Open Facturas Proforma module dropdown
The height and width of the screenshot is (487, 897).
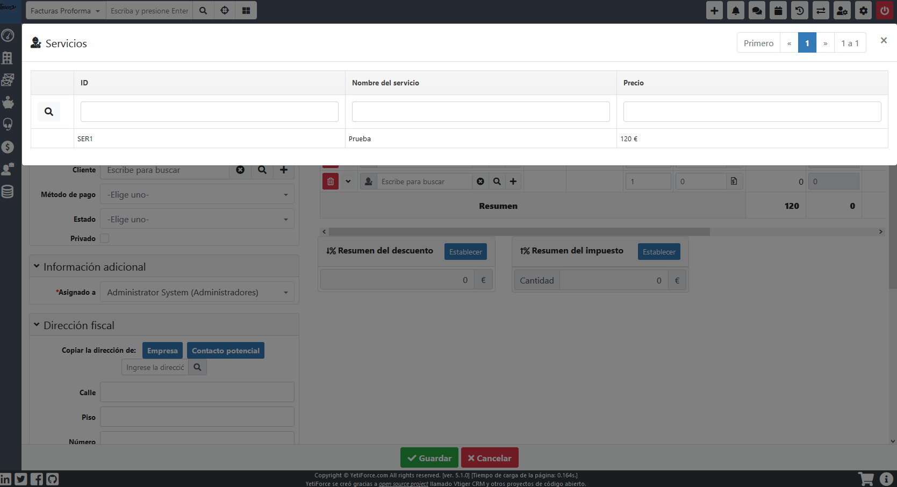pos(65,11)
